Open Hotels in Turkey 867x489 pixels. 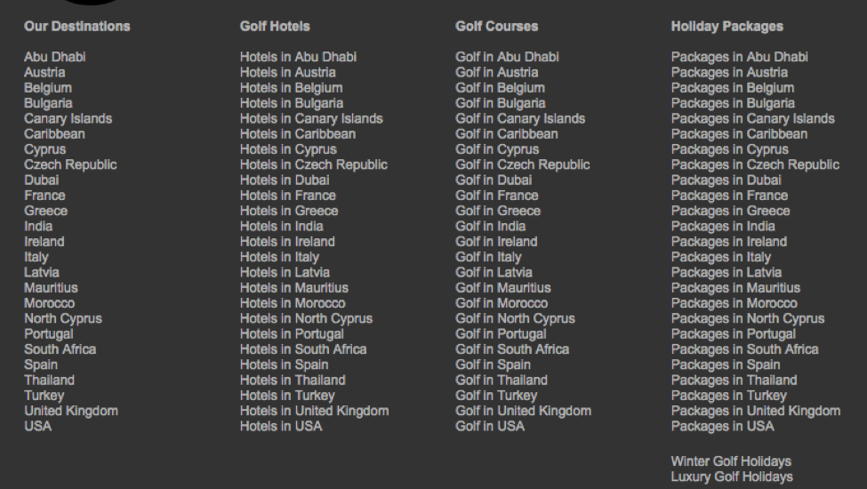click(x=287, y=396)
